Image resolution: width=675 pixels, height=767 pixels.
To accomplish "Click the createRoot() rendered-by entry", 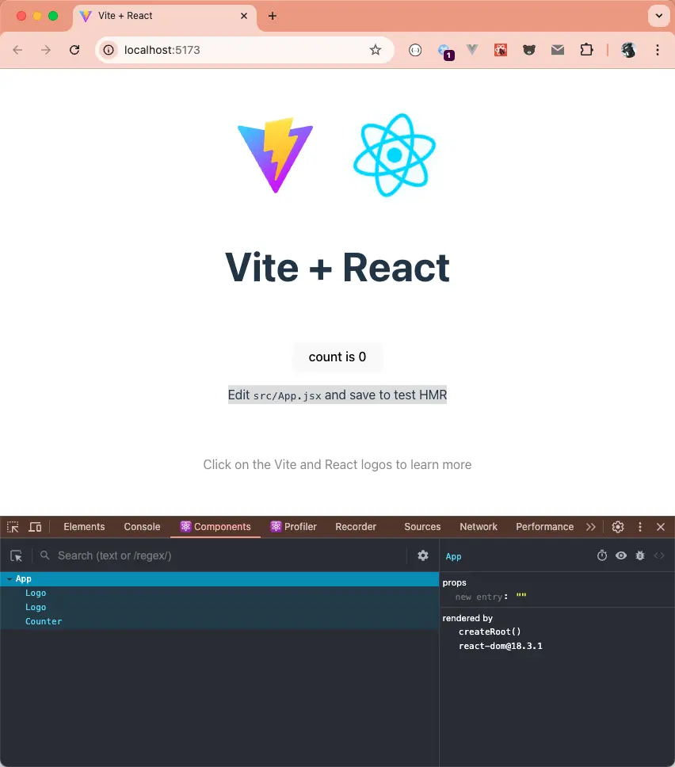I will point(490,632).
